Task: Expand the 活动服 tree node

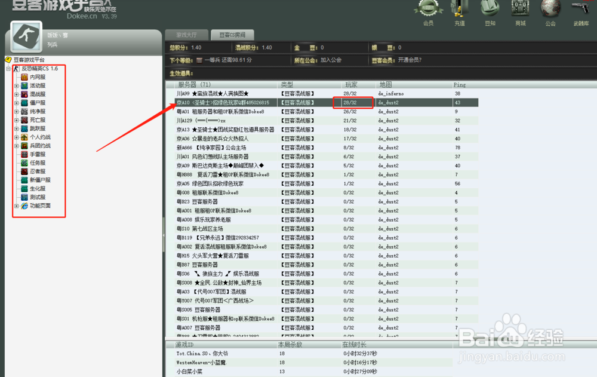Action: point(16,86)
